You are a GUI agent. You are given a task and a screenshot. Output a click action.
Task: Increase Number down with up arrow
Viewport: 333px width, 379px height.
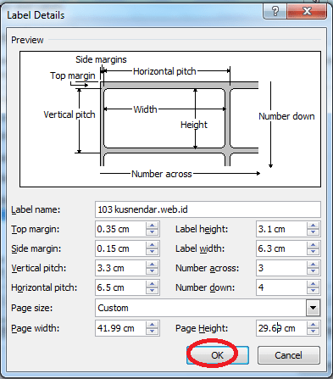314,284
